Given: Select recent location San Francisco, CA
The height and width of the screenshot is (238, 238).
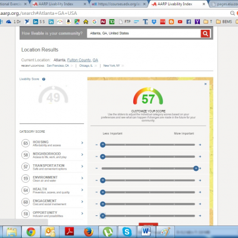Looking at the screenshot, I should click(58, 65).
